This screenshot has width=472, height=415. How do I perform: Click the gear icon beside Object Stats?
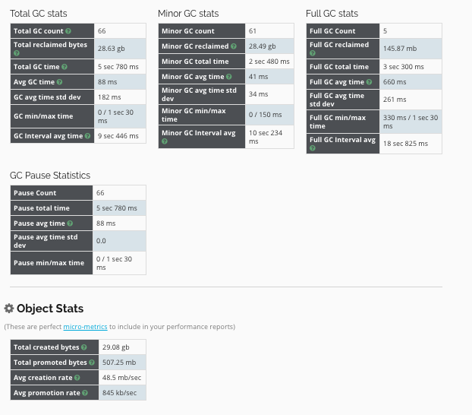click(9, 309)
